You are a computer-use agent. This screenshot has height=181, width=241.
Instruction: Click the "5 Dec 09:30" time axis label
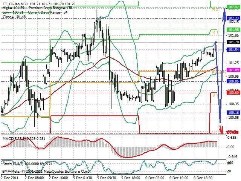(x=107, y=178)
